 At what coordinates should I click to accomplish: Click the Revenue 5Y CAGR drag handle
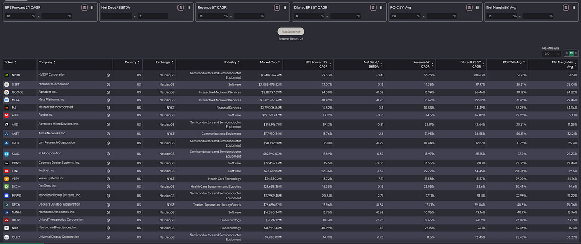point(285,7)
